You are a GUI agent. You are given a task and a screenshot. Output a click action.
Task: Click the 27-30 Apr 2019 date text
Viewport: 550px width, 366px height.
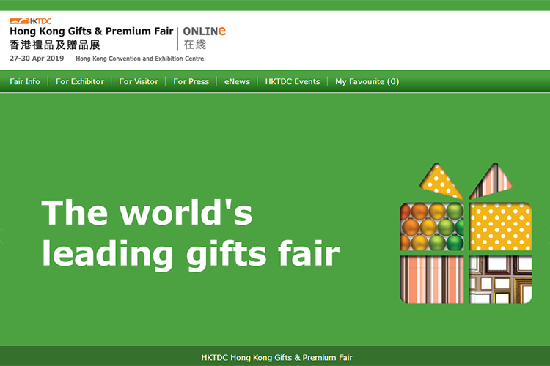[37, 59]
